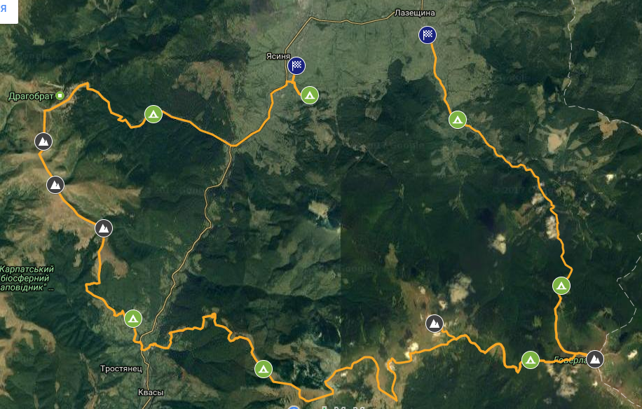Click the tent marker on the trail east of Драгобрат

click(153, 114)
